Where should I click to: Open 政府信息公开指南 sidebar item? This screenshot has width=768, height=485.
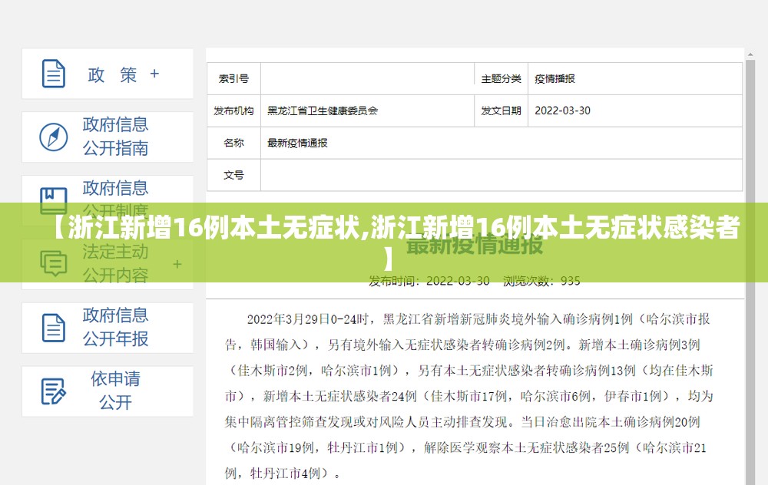[108, 137]
